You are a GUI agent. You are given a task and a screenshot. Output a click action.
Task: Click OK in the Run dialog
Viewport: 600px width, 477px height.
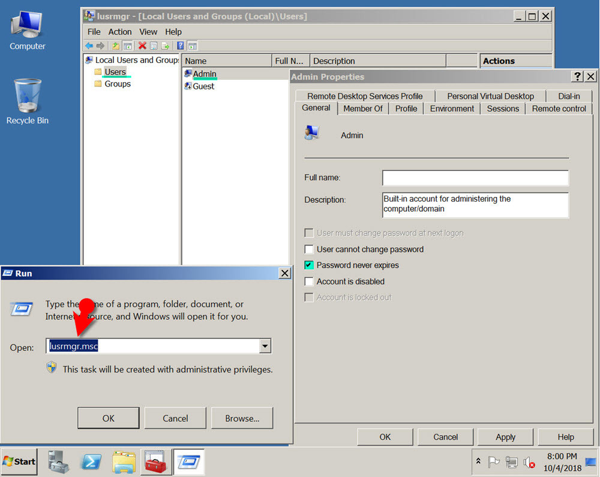108,418
